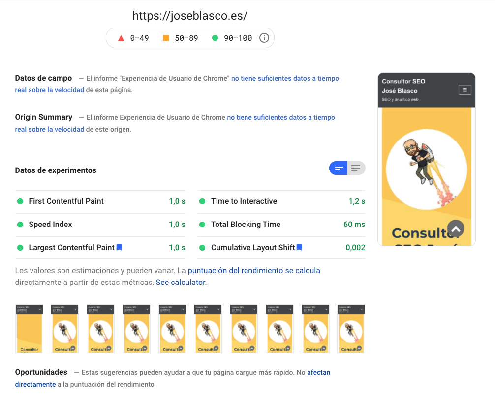Expand the First Contentful Paint metric
The image size is (495, 396).
66,201
